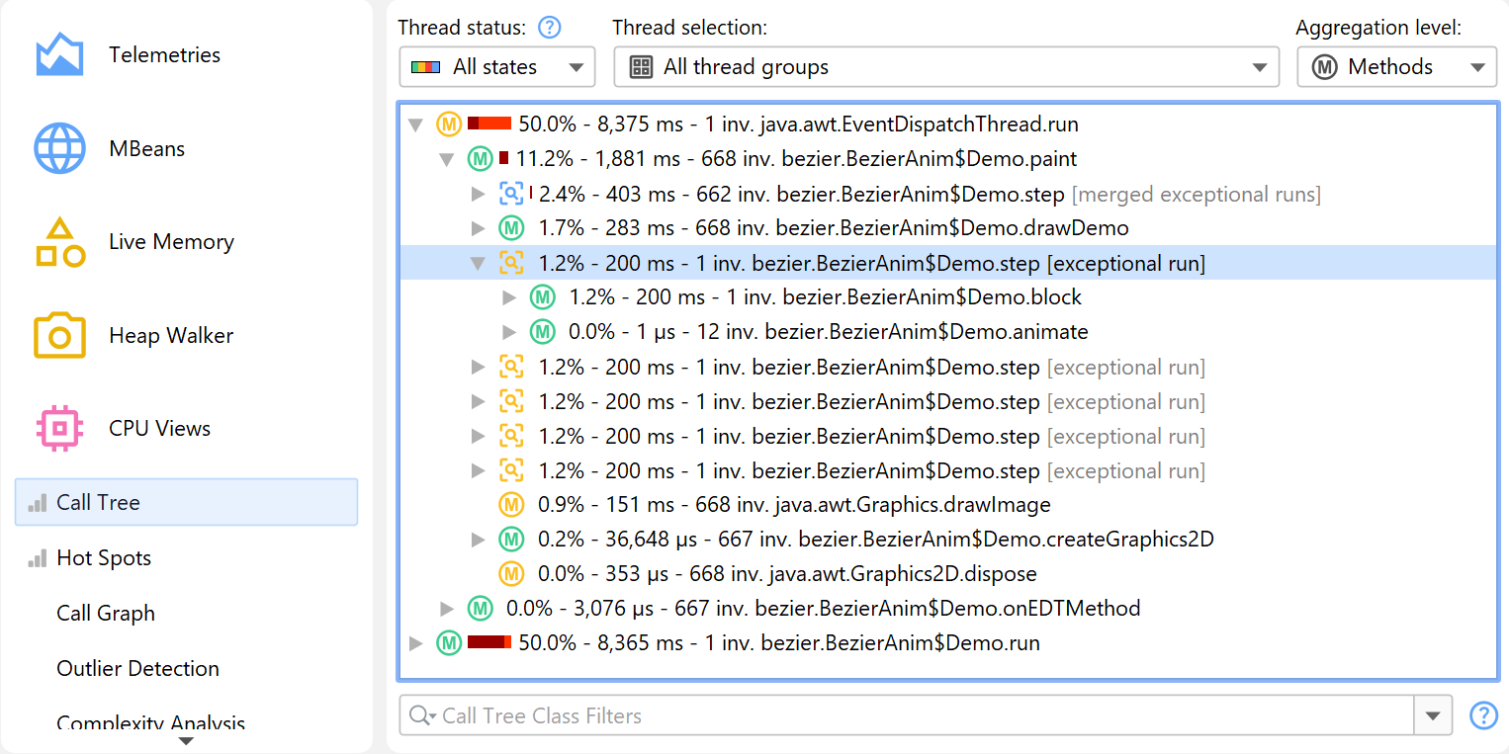Click the help icon beside class filters
Image resolution: width=1509 pixels, height=754 pixels.
[x=1483, y=715]
